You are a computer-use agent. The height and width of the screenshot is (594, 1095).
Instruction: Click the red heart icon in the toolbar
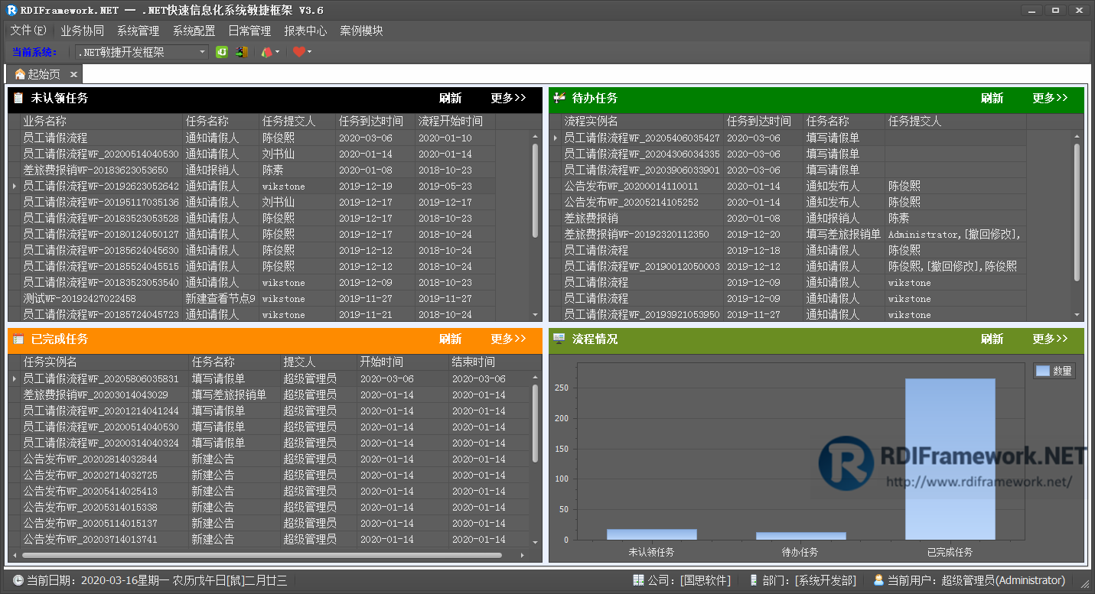pyautogui.click(x=298, y=52)
